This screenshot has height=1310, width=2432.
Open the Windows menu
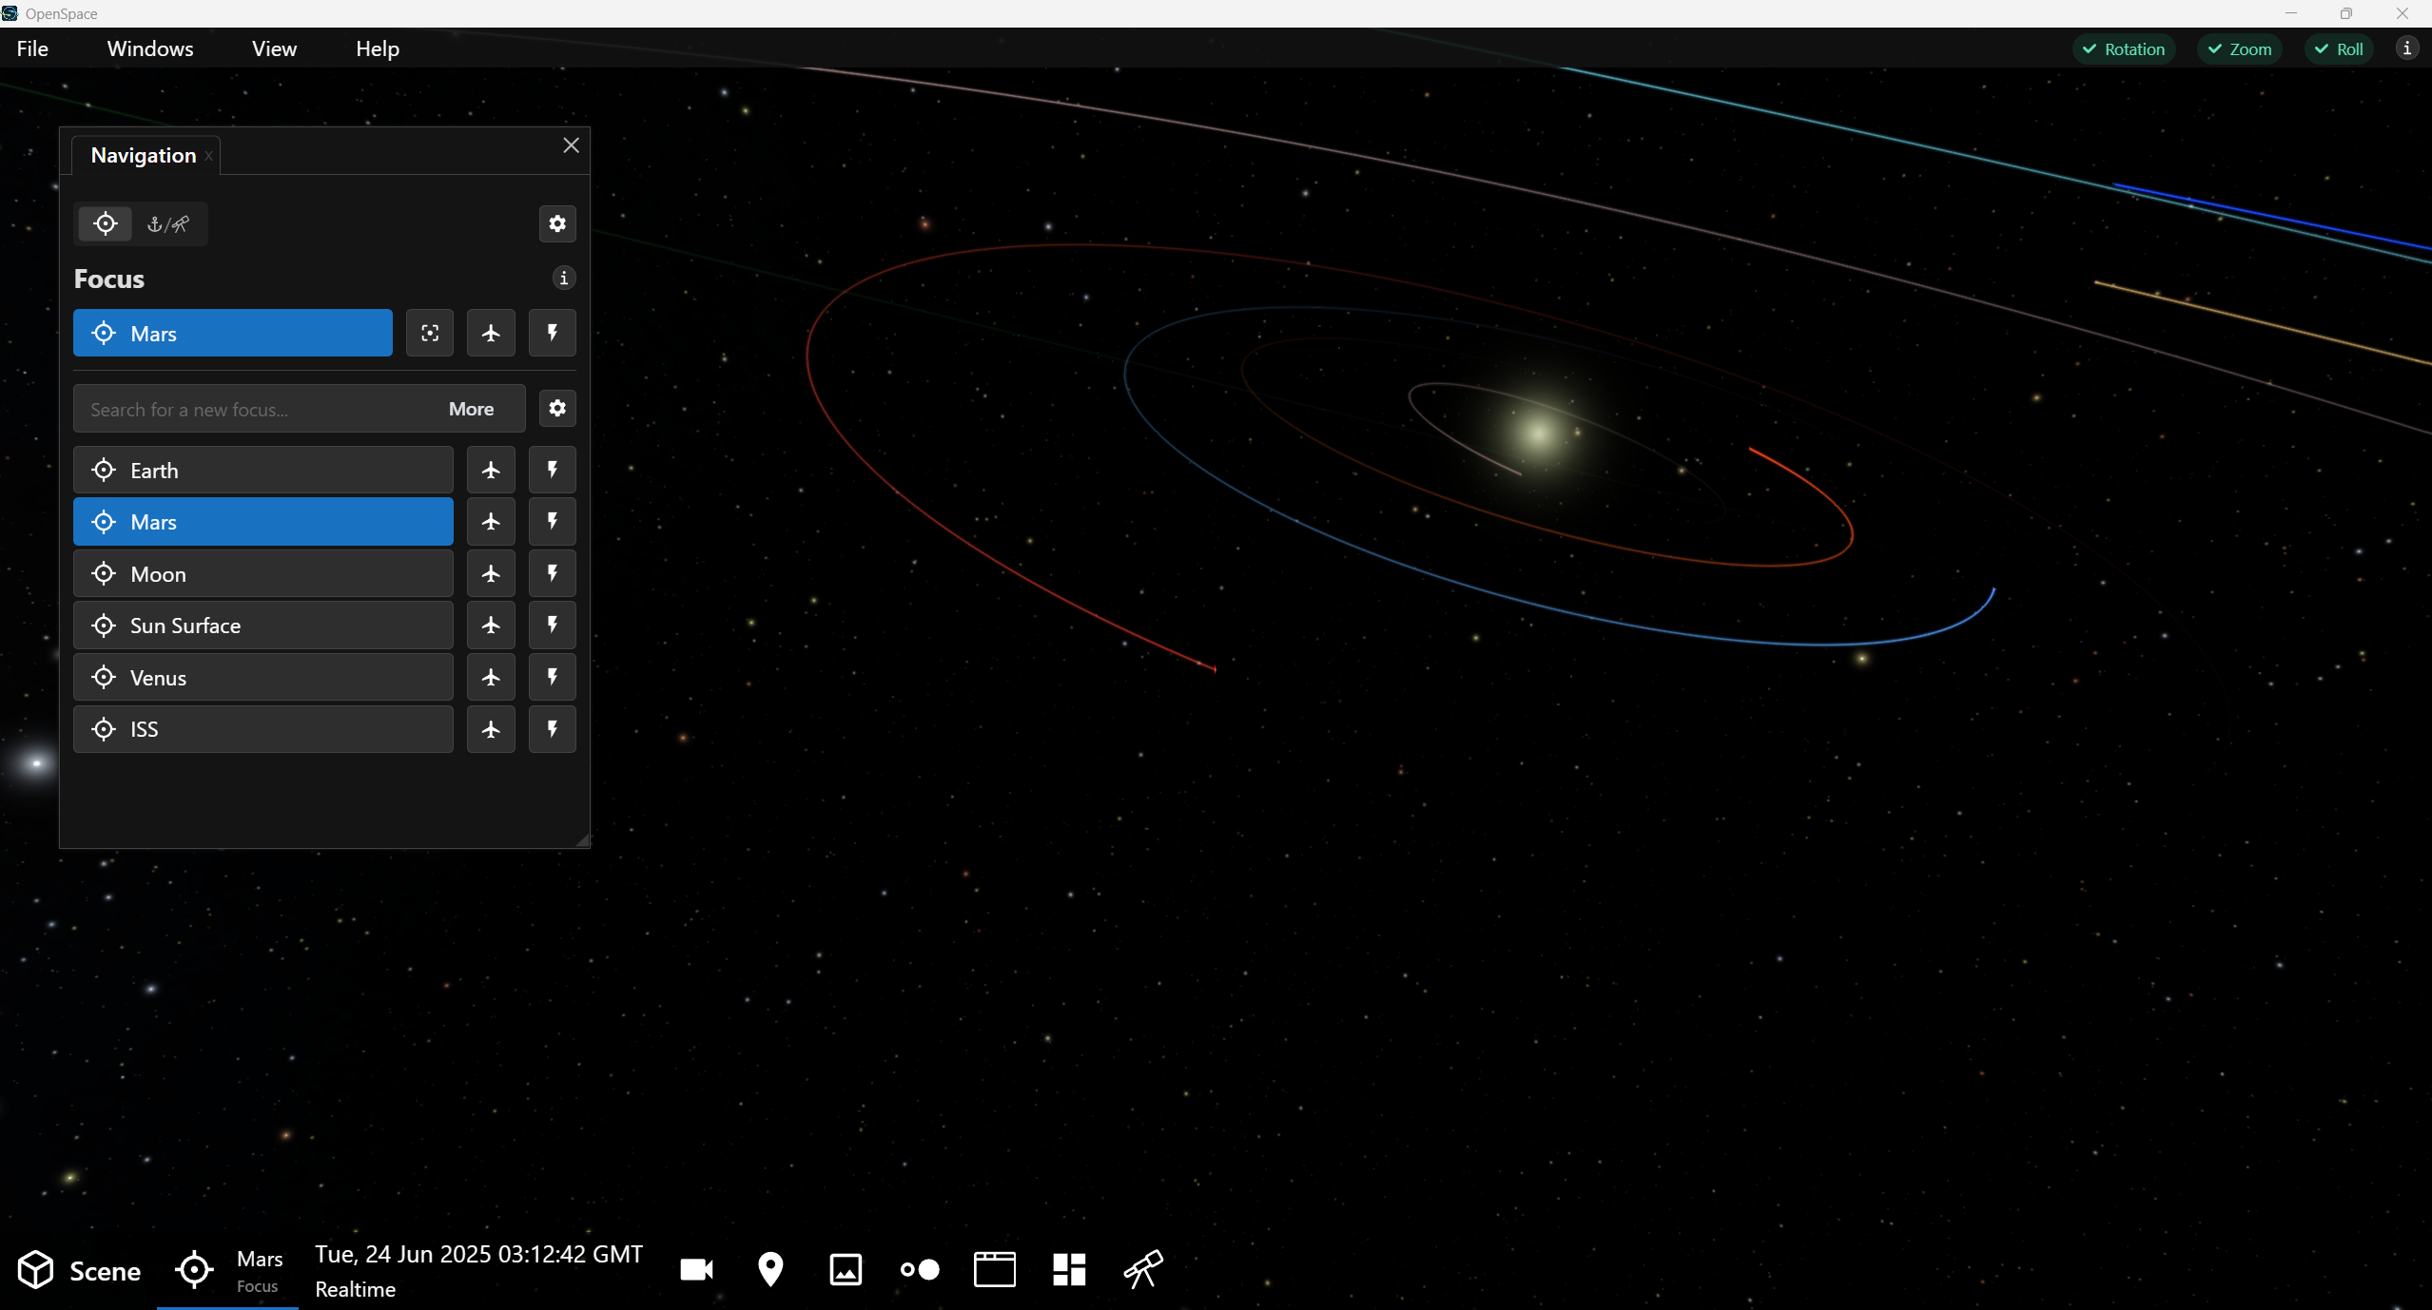point(150,48)
